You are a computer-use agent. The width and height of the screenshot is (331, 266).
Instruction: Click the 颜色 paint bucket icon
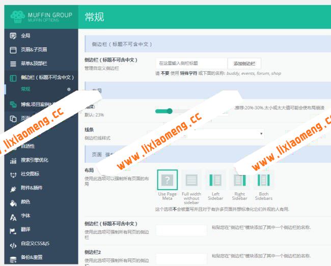pyautogui.click(x=13, y=203)
